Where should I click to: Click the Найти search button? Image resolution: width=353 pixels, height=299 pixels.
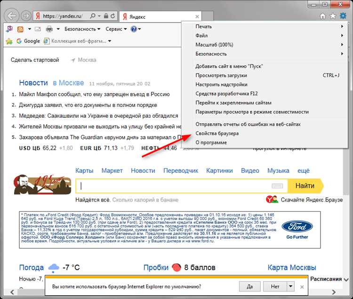tap(305, 186)
